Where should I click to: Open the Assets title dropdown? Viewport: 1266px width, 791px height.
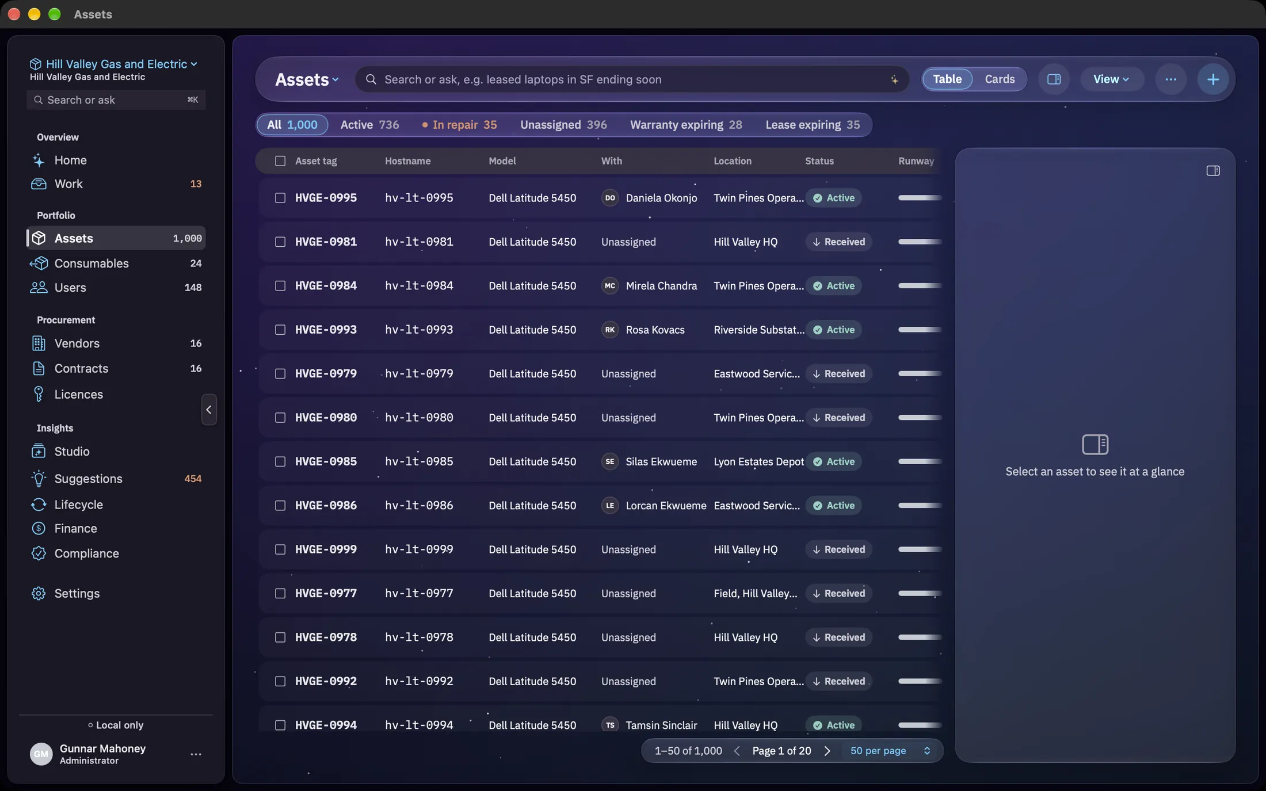[x=307, y=79]
